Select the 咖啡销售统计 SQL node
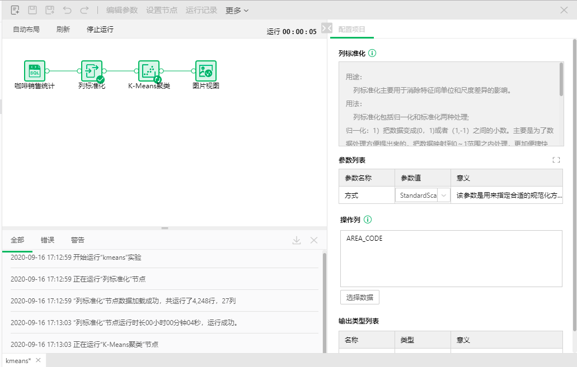This screenshot has width=577, height=367. [35, 71]
